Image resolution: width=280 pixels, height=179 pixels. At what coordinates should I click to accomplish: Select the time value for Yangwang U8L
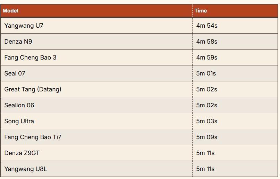[x=205, y=169]
